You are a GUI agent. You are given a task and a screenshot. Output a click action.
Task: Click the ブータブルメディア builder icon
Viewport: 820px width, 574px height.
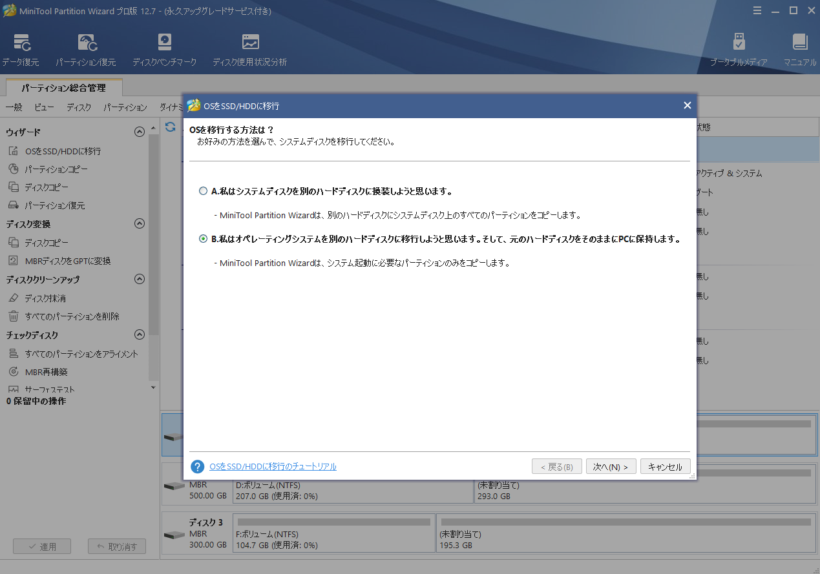(x=737, y=48)
